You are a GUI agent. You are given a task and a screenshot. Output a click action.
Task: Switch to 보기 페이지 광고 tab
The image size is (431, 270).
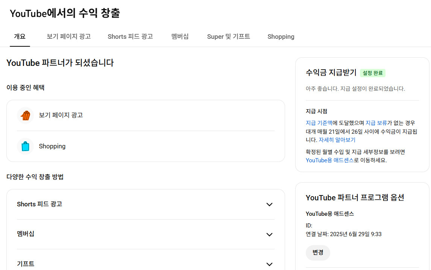pos(69,37)
